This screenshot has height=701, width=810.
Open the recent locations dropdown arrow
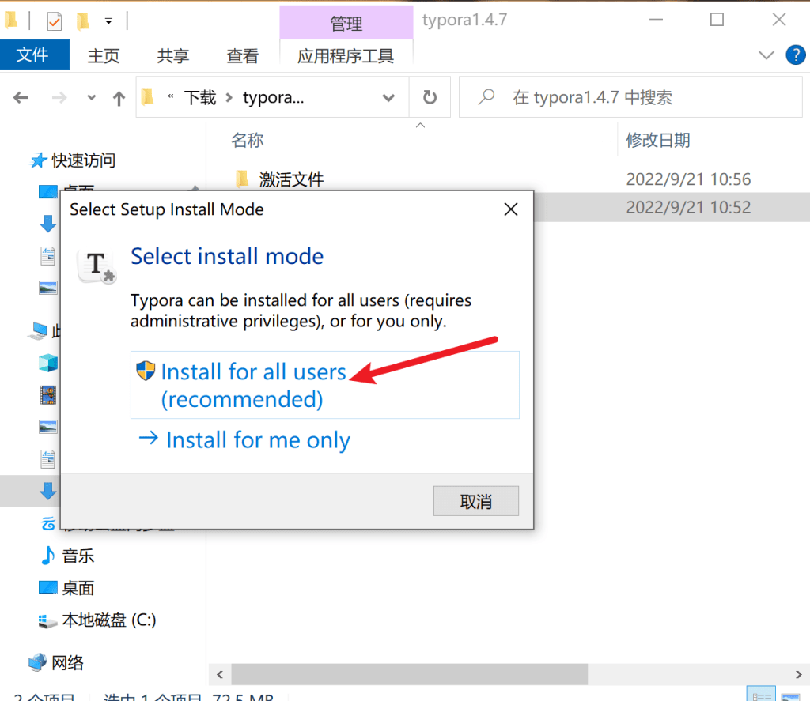[92, 98]
